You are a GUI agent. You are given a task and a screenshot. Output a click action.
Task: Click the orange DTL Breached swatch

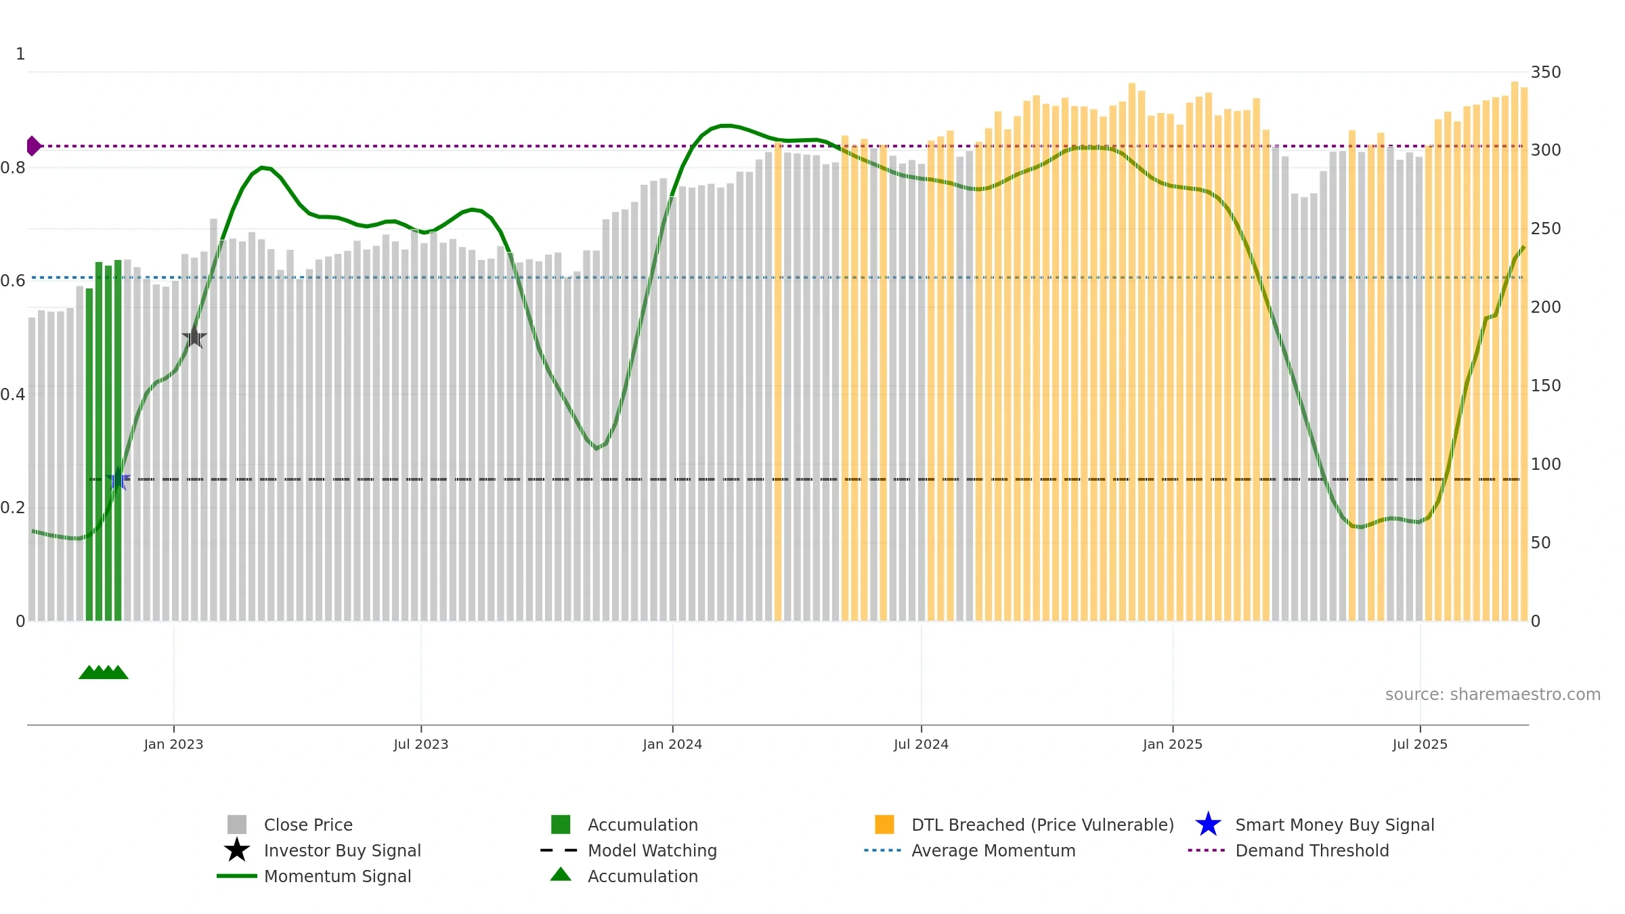coord(884,825)
